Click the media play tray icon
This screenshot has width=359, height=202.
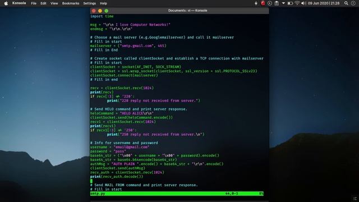point(270,3)
